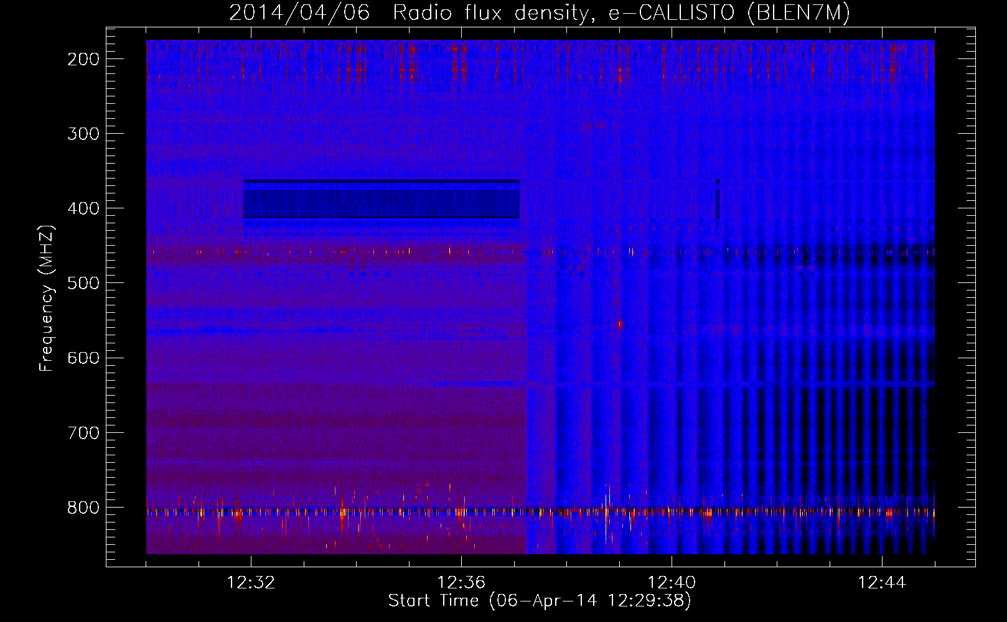Click the small dark vertical mark near 12:41
This screenshot has height=622, width=1007.
coord(718,199)
